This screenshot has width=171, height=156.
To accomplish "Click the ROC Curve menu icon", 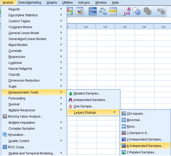I will [5, 147].
